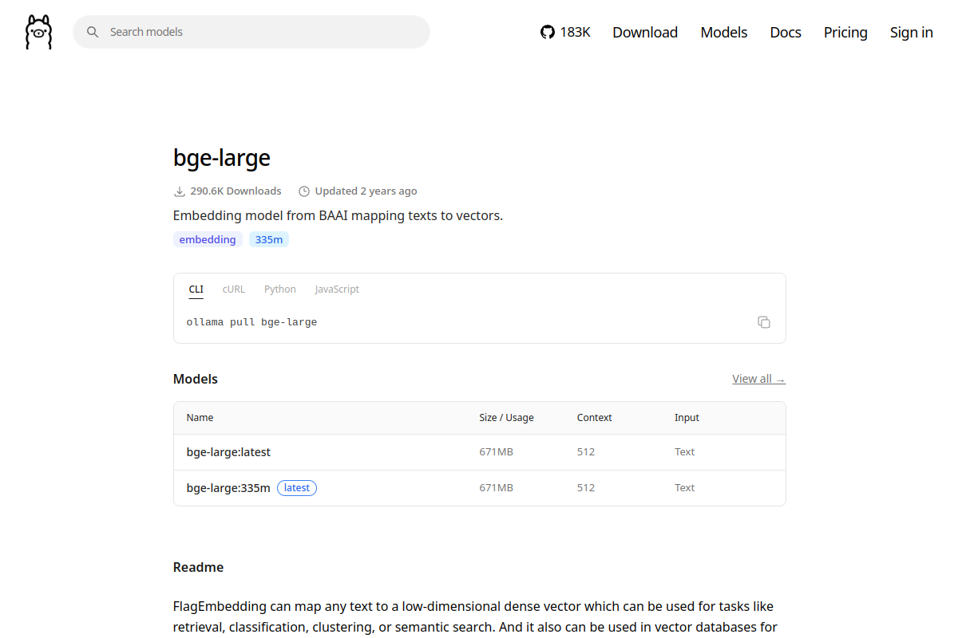Open the Pricing page
Viewport: 958px width, 638px height.
[845, 32]
